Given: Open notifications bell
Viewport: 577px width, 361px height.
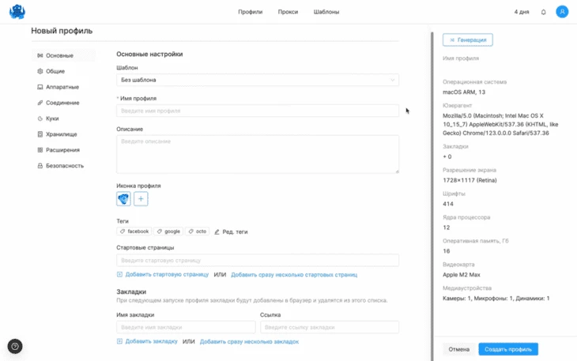Looking at the screenshot, I should 543,12.
